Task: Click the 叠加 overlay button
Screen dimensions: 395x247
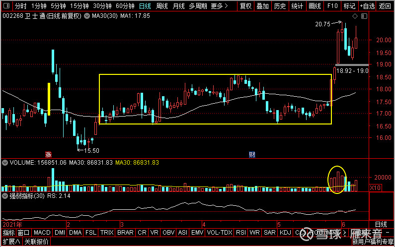Action: pyautogui.click(x=263, y=6)
